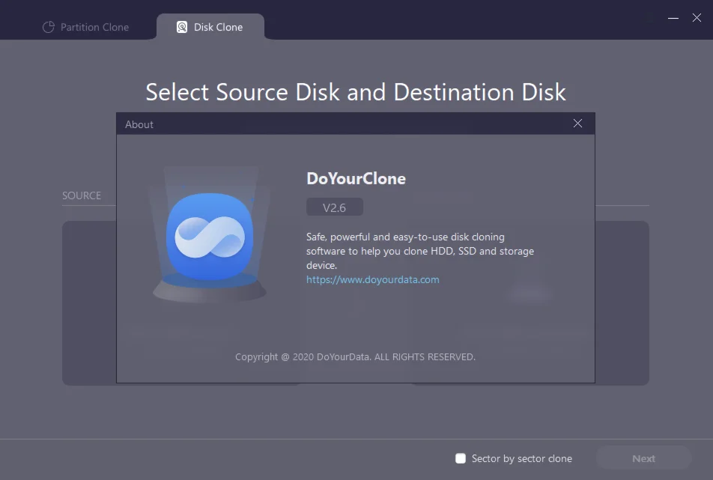Click the V2.6 version badge
The height and width of the screenshot is (480, 713).
(x=335, y=207)
